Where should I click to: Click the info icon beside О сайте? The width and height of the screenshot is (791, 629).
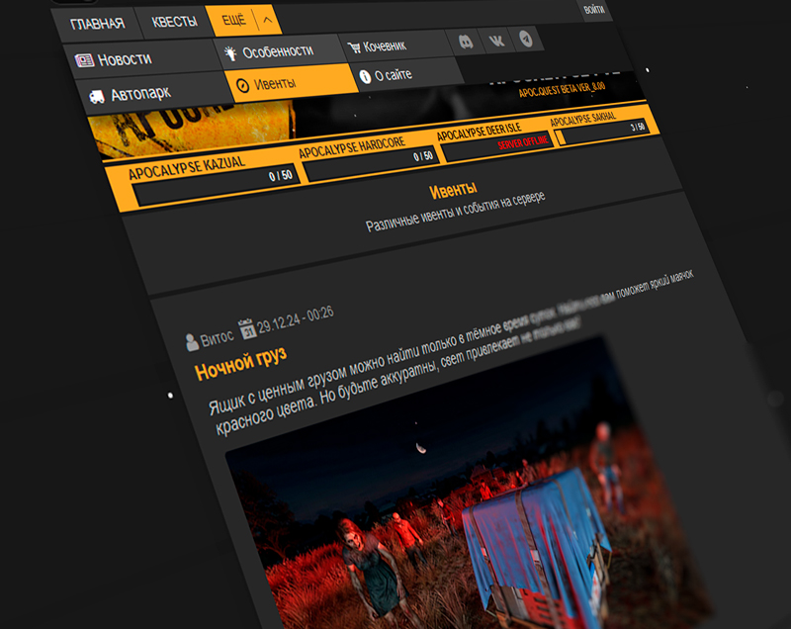click(x=365, y=76)
